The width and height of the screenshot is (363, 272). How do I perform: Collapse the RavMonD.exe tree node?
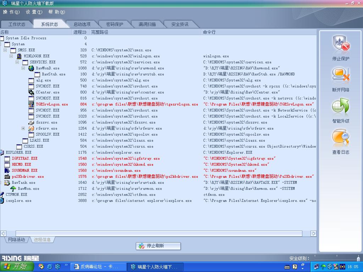(23, 68)
